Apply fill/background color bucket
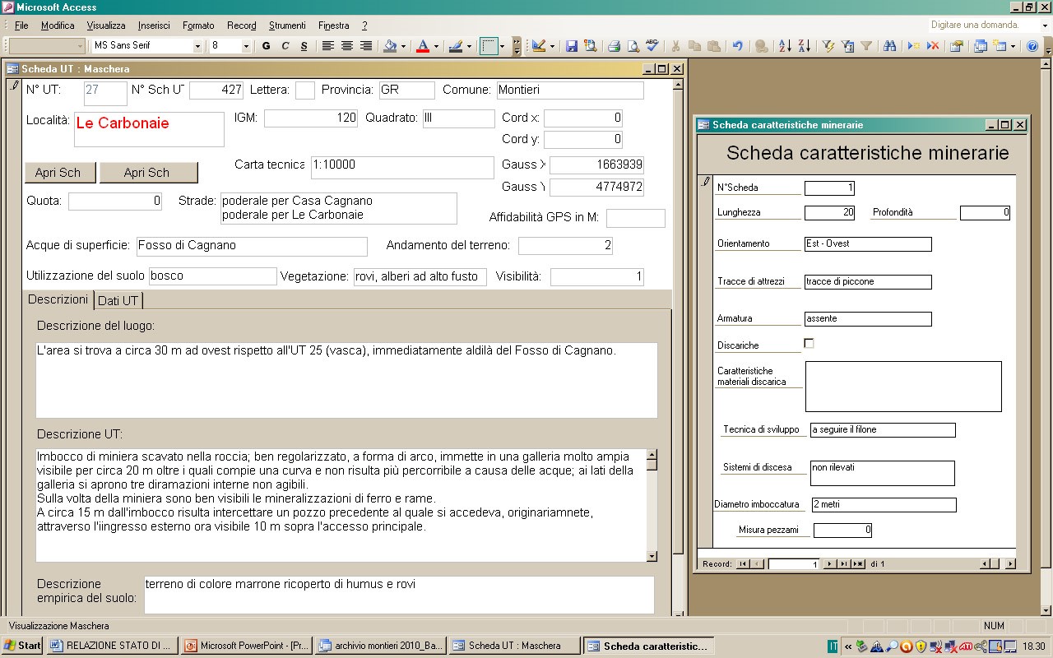The image size is (1053, 658). click(x=391, y=46)
